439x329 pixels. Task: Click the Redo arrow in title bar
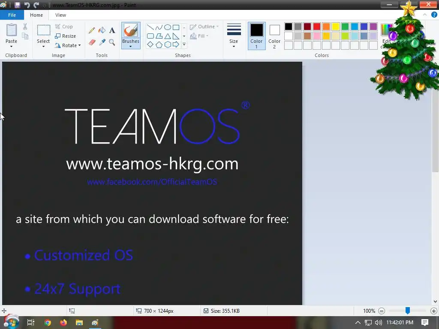[36, 5]
